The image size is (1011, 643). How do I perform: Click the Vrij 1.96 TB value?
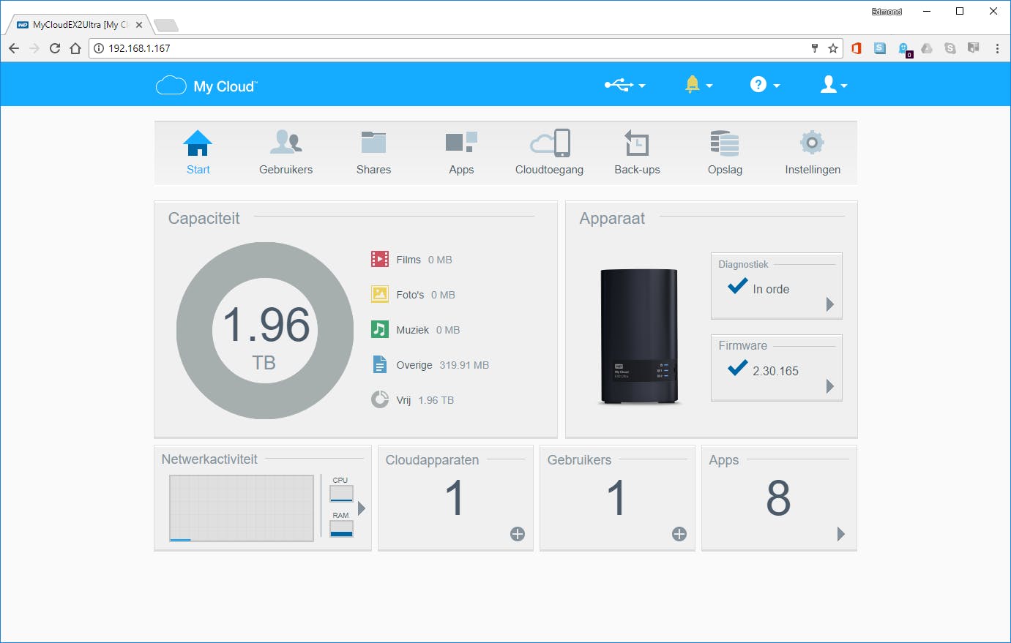(x=436, y=400)
